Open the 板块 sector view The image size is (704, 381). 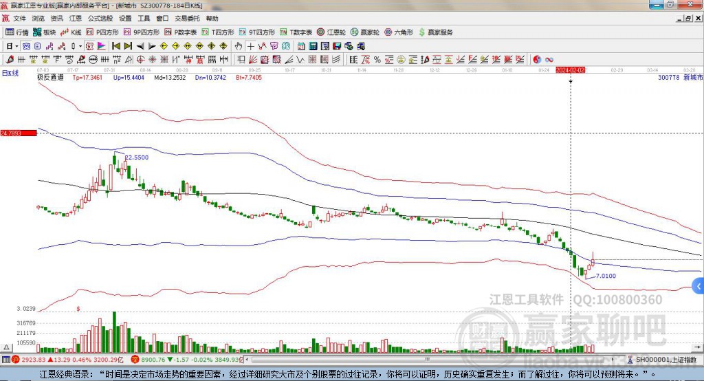click(x=44, y=32)
